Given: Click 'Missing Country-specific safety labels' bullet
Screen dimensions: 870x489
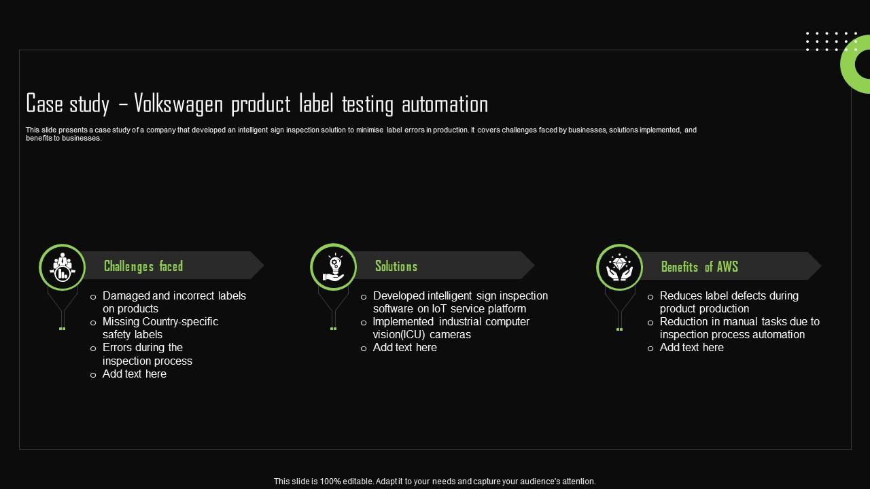Looking at the screenshot, I should coord(160,328).
